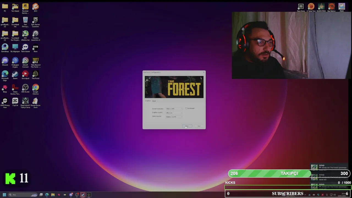The width and height of the screenshot is (352, 198).
Task: Select the MSI Afterburner desktop icon
Action: [x=25, y=35]
